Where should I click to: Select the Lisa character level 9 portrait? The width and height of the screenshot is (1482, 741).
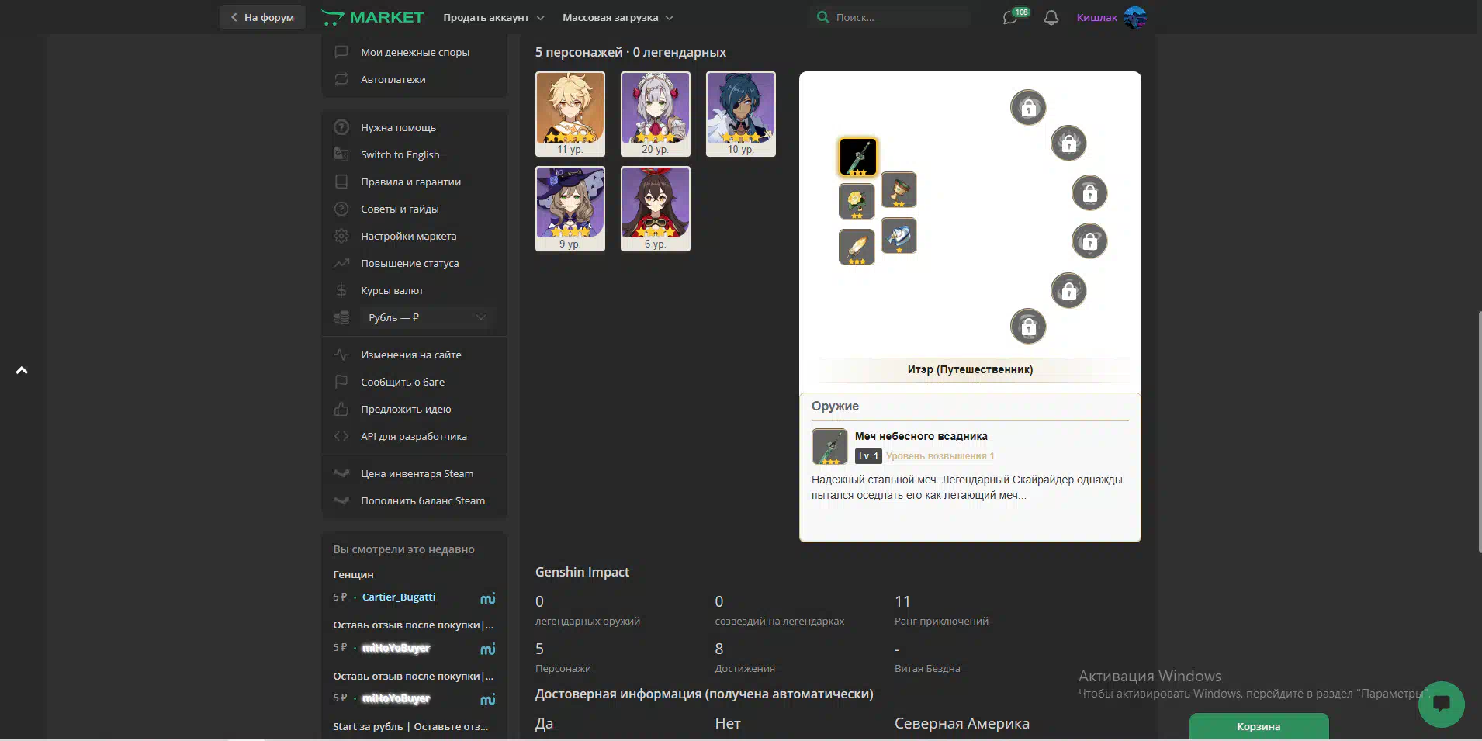[x=570, y=209]
